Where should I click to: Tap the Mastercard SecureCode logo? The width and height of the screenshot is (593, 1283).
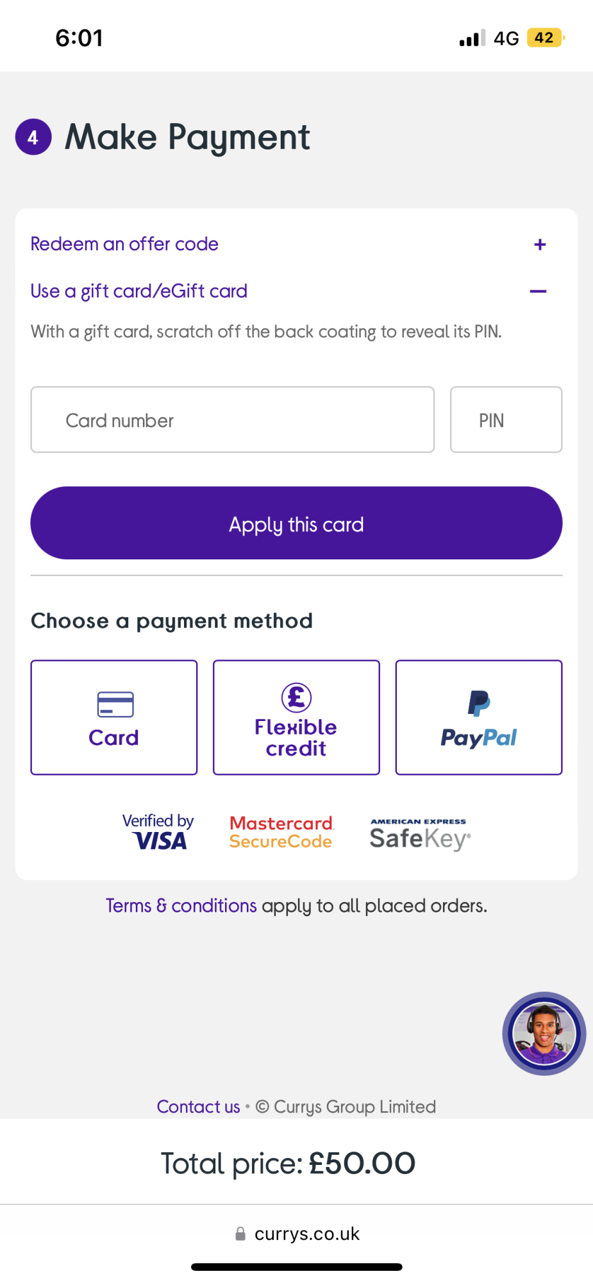[x=281, y=832]
